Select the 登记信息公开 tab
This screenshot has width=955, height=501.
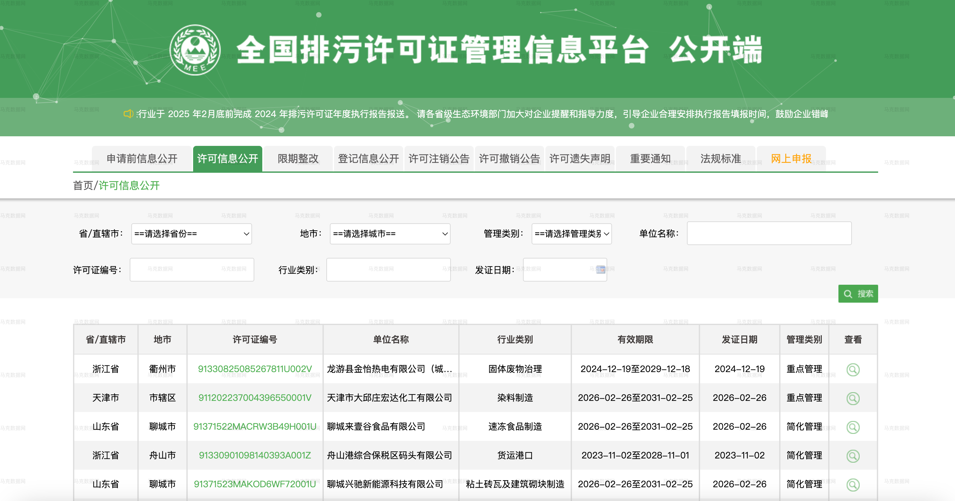pyautogui.click(x=368, y=158)
